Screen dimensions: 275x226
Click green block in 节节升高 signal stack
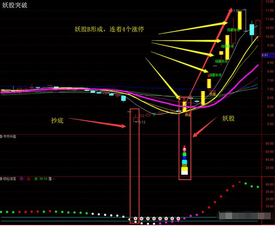pyautogui.click(x=184, y=155)
